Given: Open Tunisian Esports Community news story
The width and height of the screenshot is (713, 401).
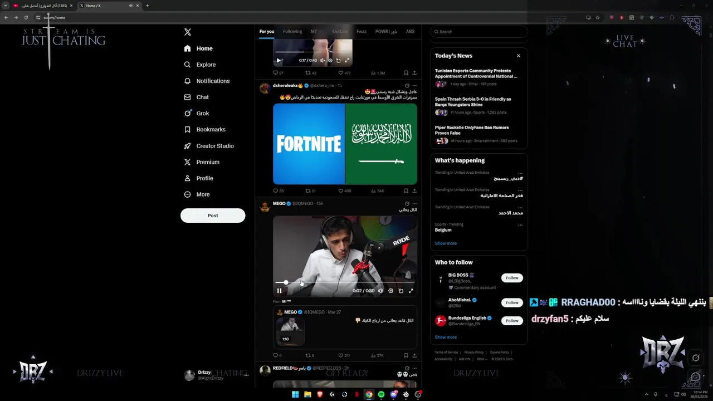Looking at the screenshot, I should coord(478,78).
